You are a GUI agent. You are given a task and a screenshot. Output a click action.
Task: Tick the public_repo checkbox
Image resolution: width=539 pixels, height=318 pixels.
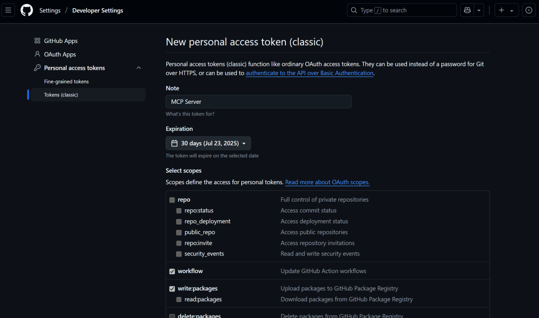coord(179,232)
